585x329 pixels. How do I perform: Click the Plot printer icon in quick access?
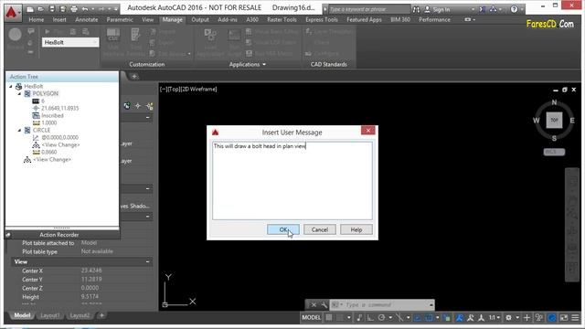point(74,9)
